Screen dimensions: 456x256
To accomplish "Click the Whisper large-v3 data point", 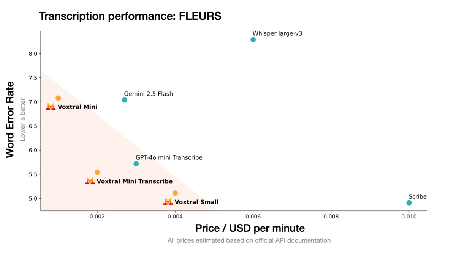I will tap(253, 39).
